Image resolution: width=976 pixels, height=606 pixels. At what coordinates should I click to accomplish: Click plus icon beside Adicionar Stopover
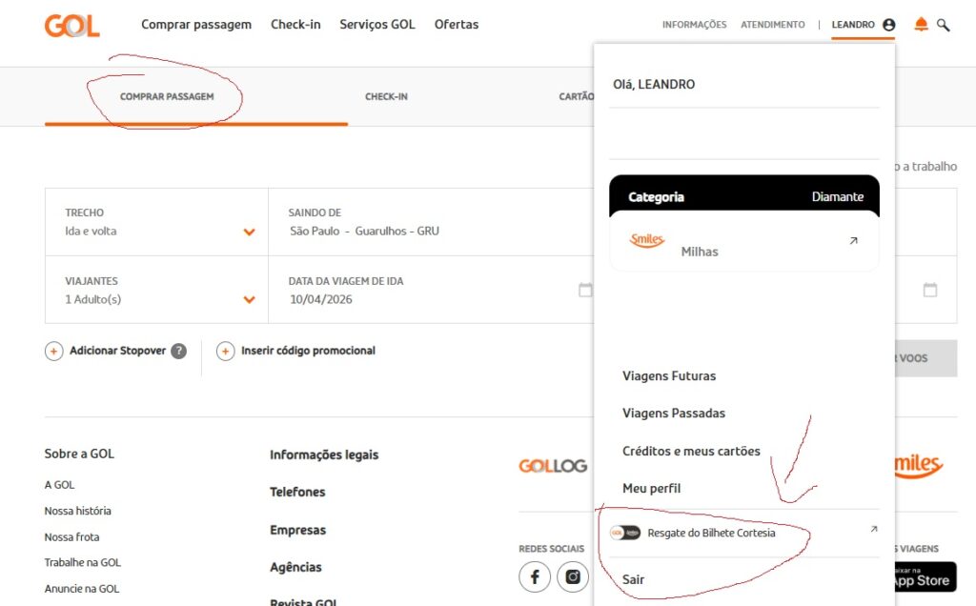point(54,351)
